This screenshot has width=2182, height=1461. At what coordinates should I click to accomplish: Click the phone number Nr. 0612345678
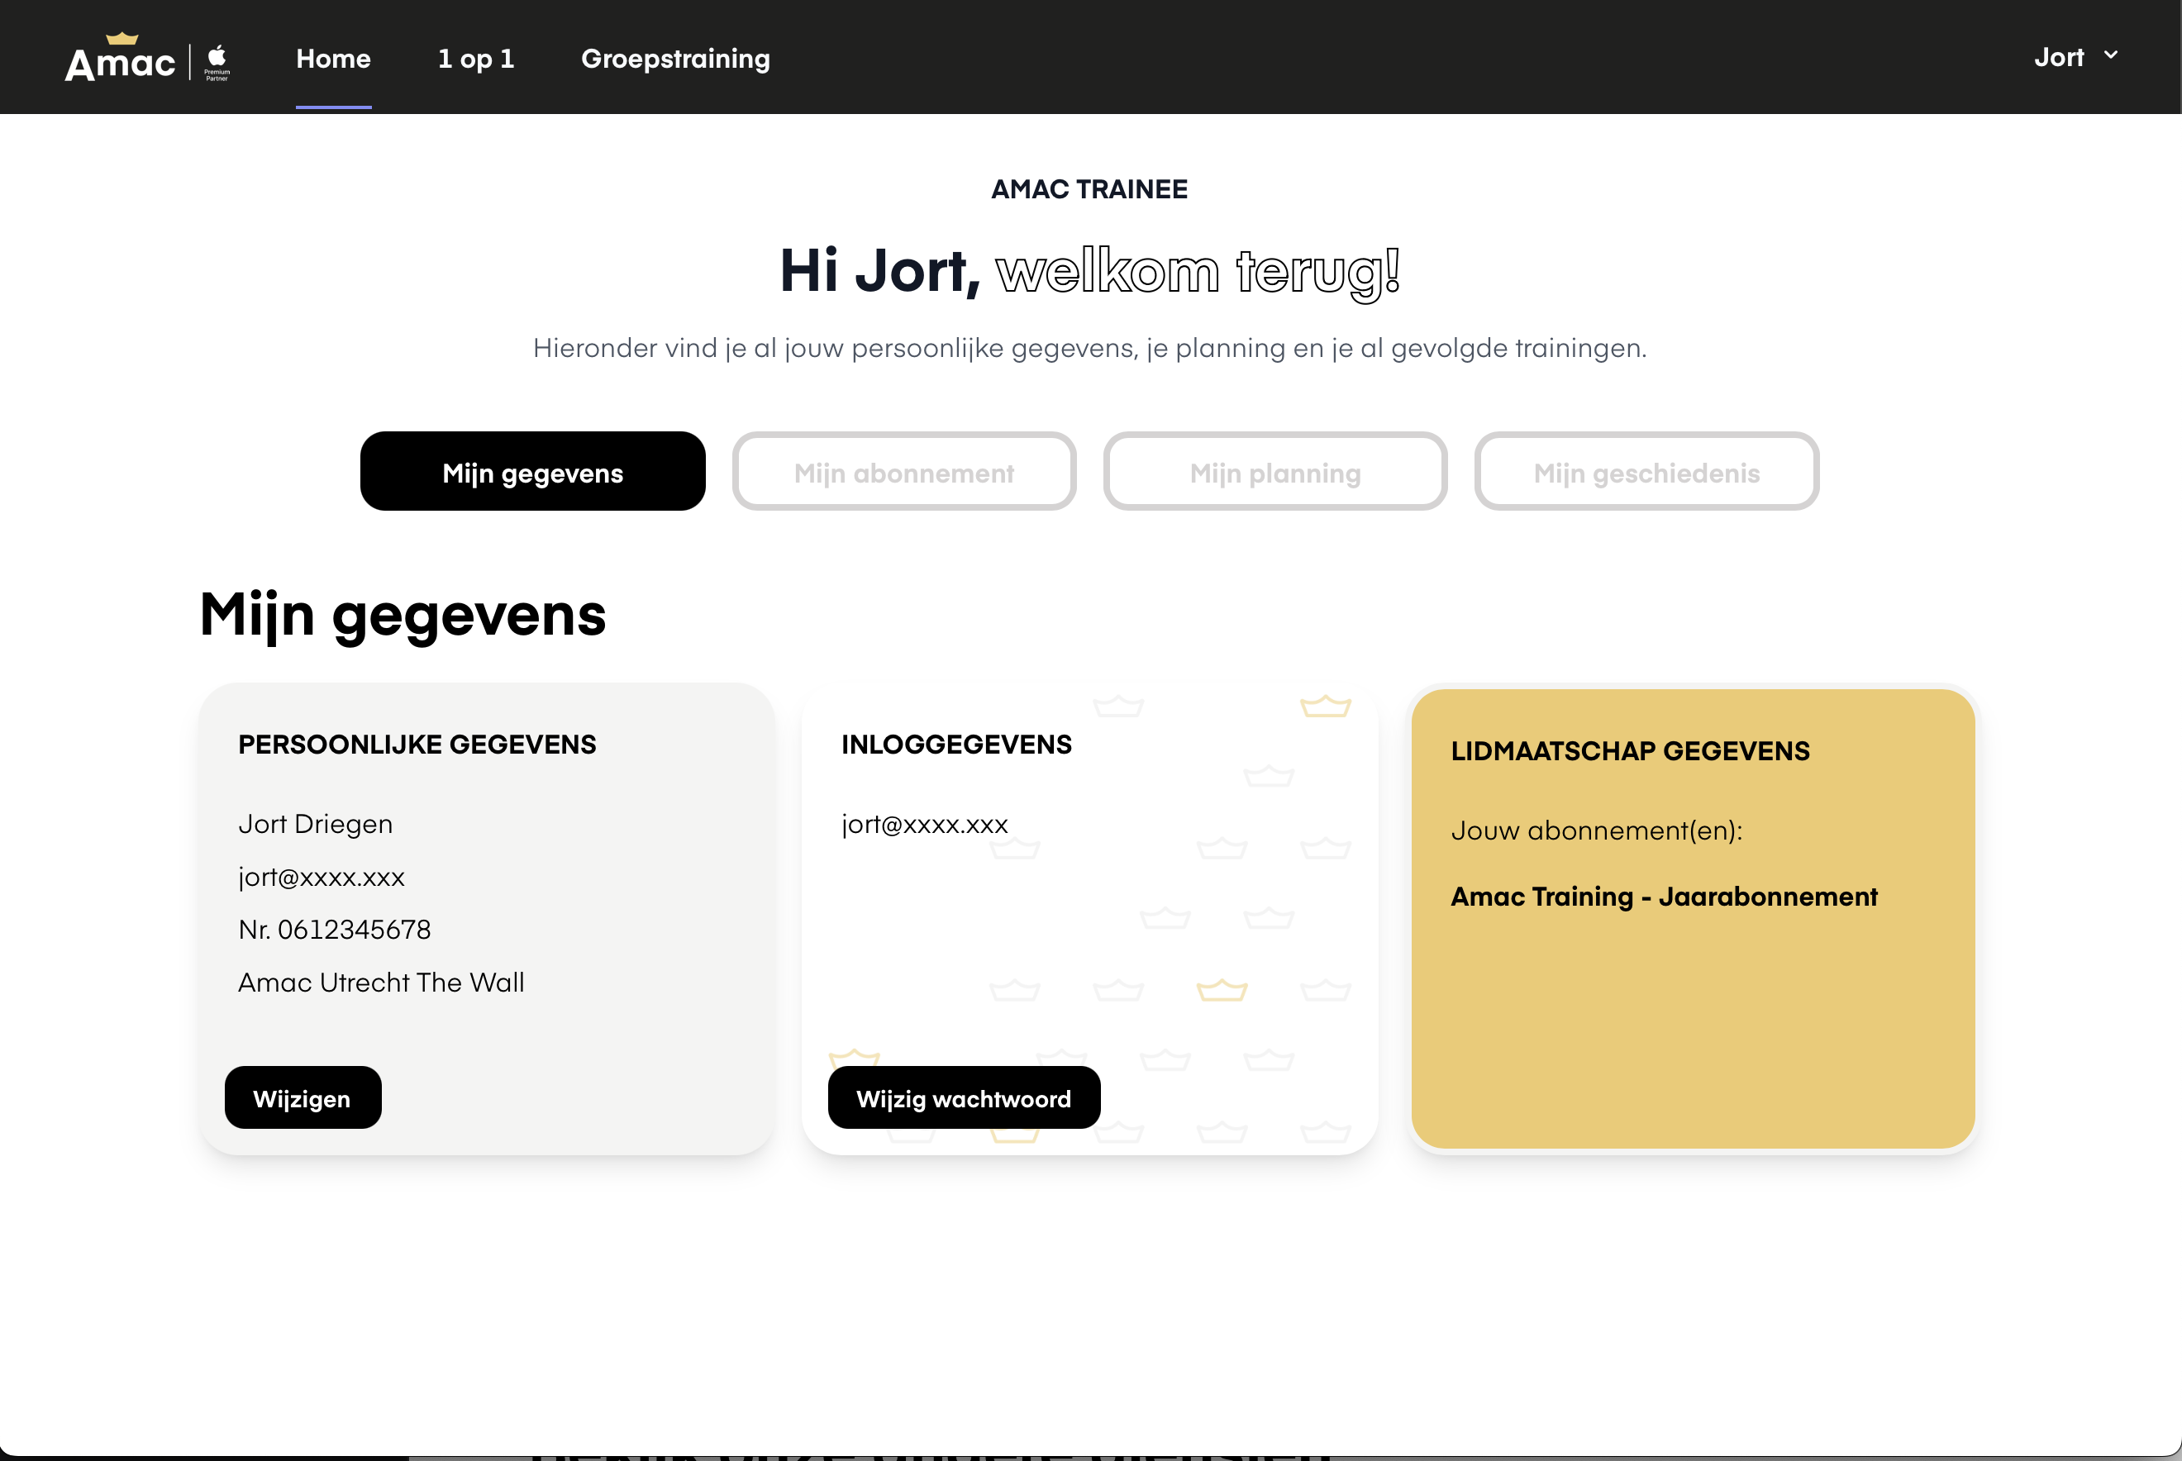pyautogui.click(x=335, y=929)
